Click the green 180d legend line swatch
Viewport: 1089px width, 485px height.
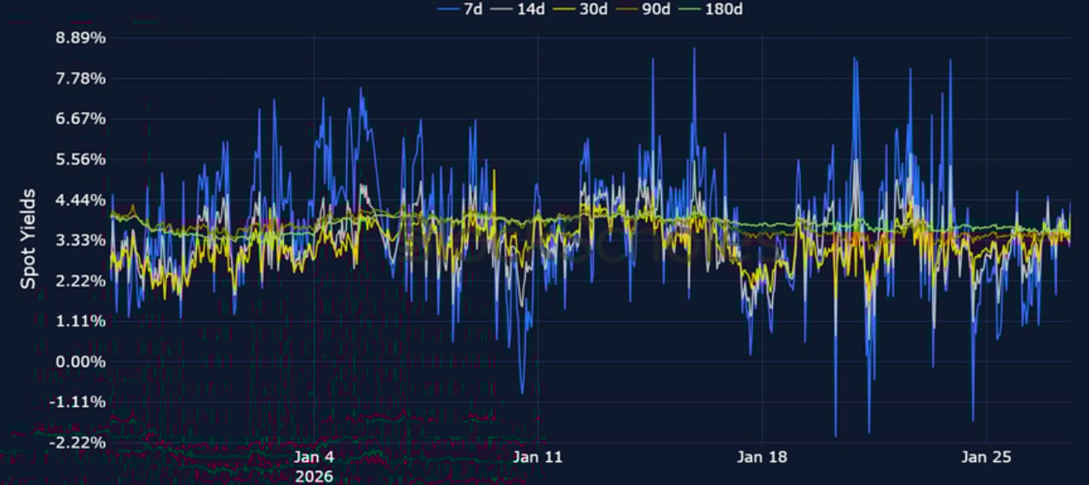coord(690,9)
